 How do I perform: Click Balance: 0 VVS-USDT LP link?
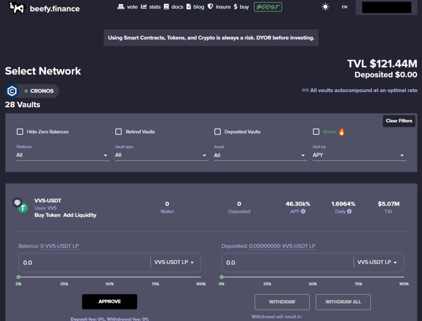60,246
